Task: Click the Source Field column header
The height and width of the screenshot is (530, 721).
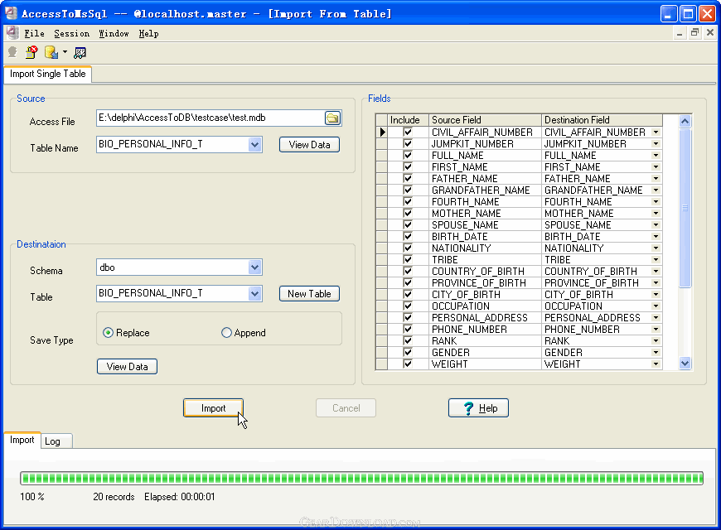Action: pyautogui.click(x=485, y=120)
